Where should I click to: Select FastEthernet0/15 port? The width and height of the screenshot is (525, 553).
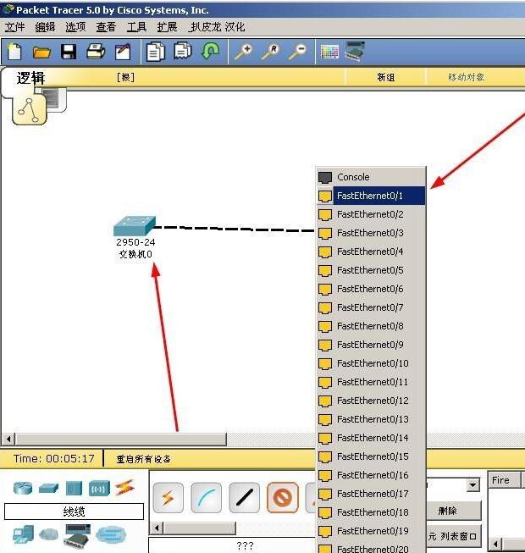pos(371,456)
